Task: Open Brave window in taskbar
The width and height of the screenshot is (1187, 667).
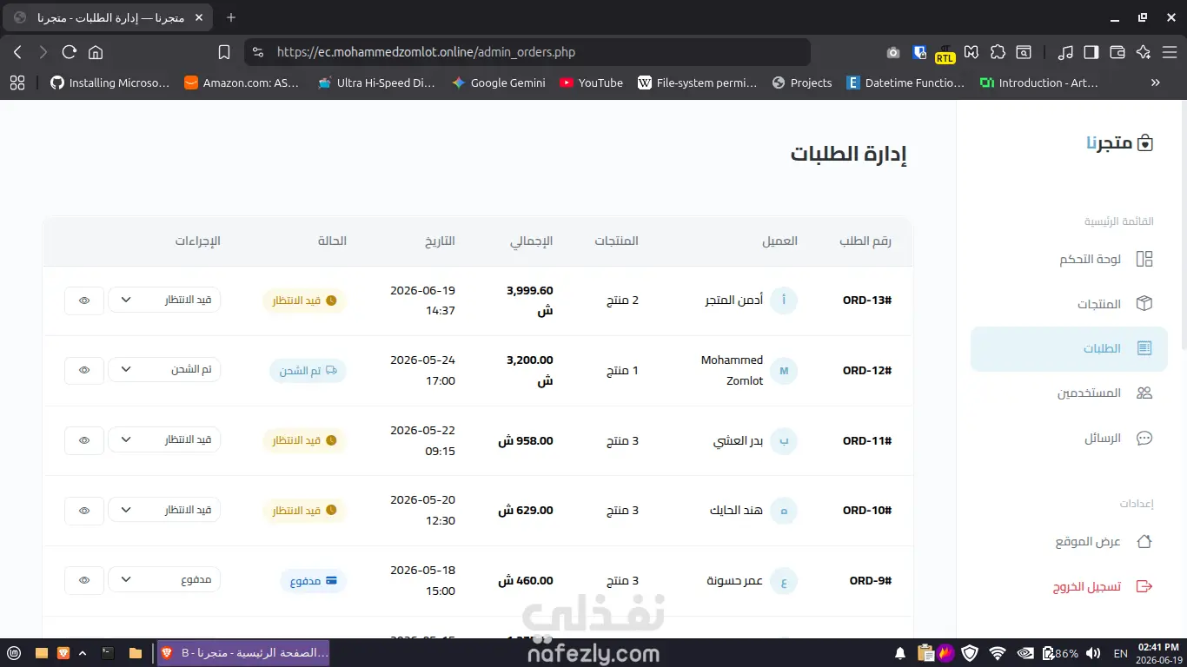Action: click(x=243, y=652)
